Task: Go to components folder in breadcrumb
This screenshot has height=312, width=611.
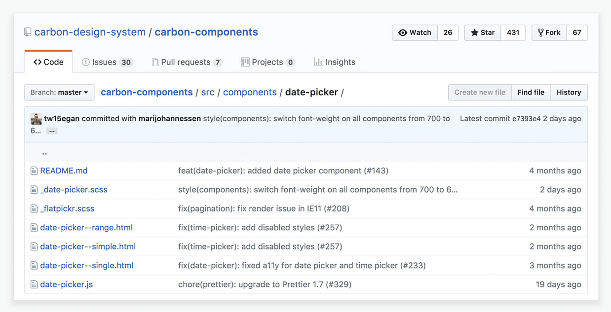Action: tap(250, 92)
